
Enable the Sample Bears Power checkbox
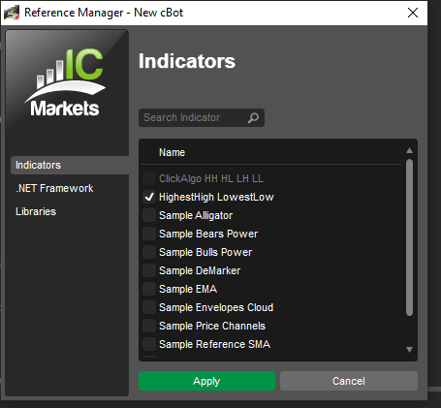click(149, 234)
